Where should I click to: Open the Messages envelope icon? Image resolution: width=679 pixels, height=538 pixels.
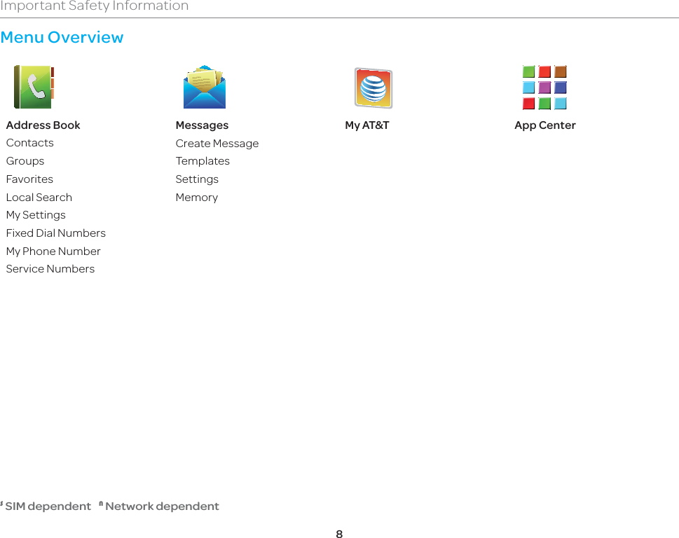pos(205,87)
